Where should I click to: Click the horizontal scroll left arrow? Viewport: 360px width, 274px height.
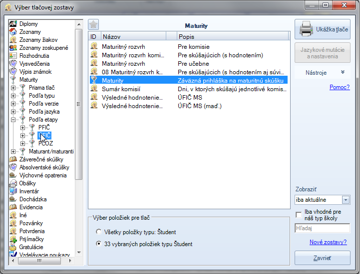pyautogui.click(x=13, y=261)
